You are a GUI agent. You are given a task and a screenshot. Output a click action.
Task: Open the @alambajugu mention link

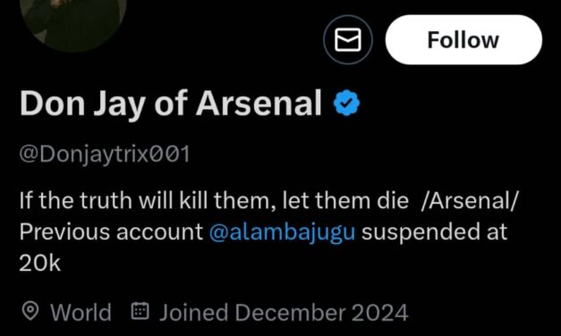(282, 232)
